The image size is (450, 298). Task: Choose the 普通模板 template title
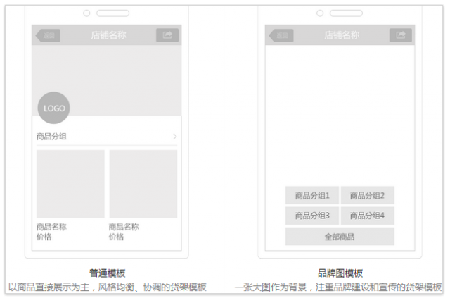pos(108,273)
